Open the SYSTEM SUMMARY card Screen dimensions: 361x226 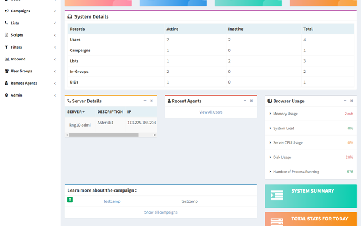pos(311,196)
